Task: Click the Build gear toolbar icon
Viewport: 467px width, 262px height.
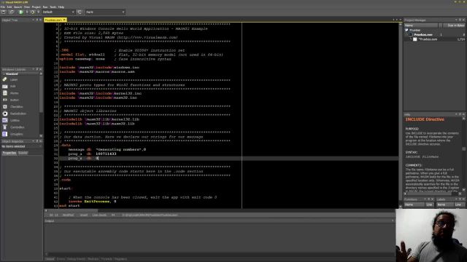Action: click(x=32, y=12)
